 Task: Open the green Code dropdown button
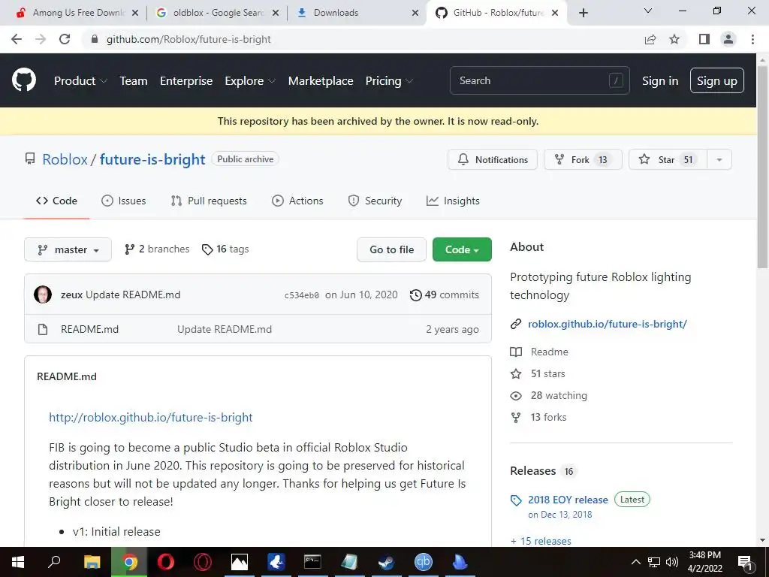pyautogui.click(x=462, y=249)
